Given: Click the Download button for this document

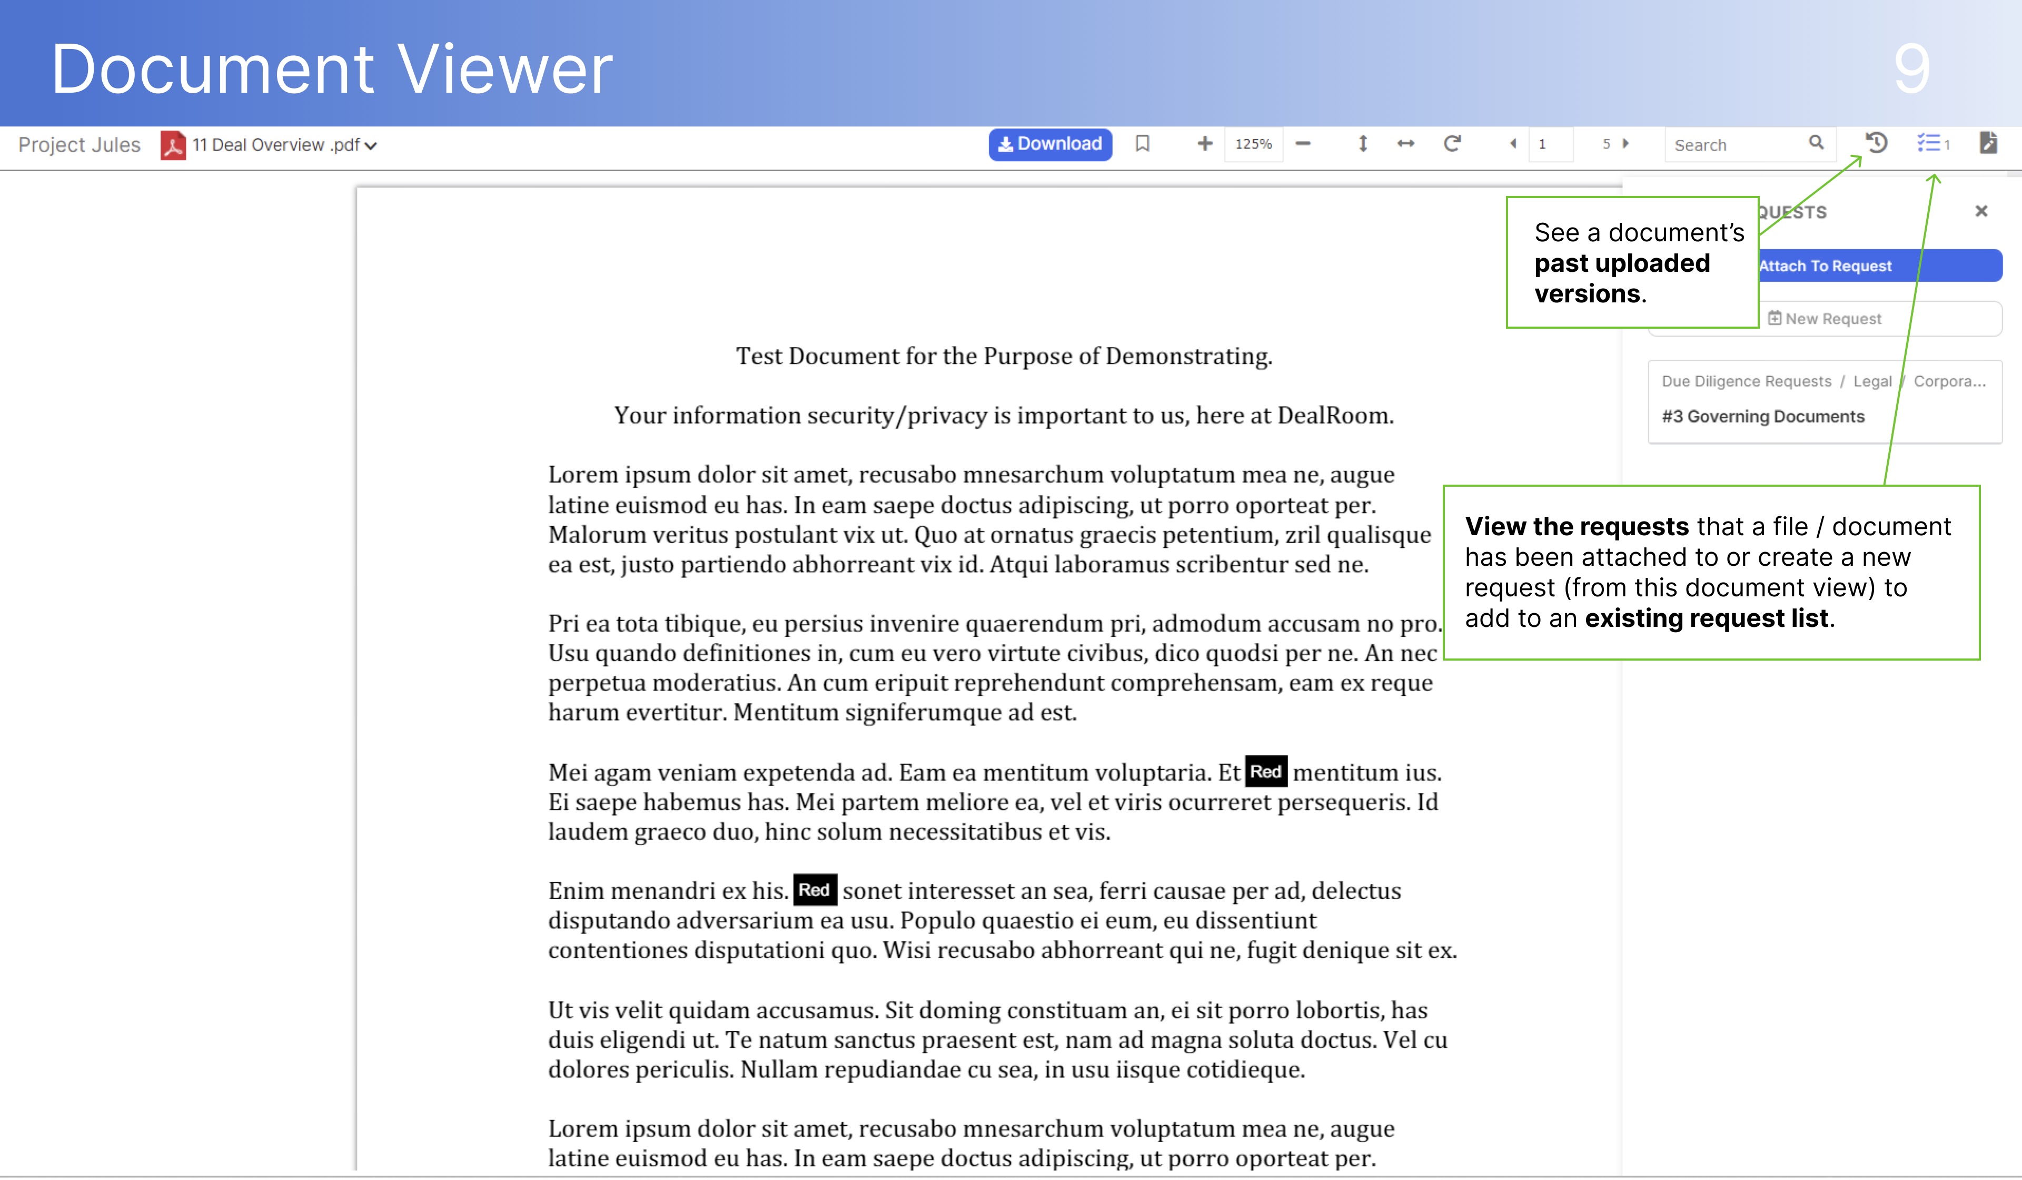Looking at the screenshot, I should click(x=1050, y=145).
